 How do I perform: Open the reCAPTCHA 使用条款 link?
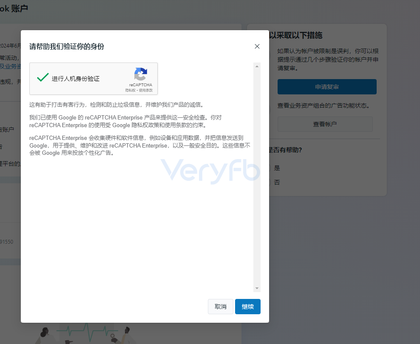[x=146, y=90]
